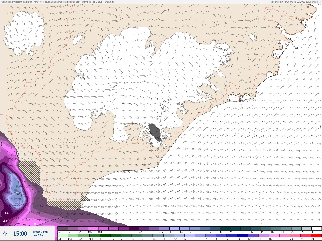Pick lower legend swatch for 0.1–0.3 pale green

point(63,236)
